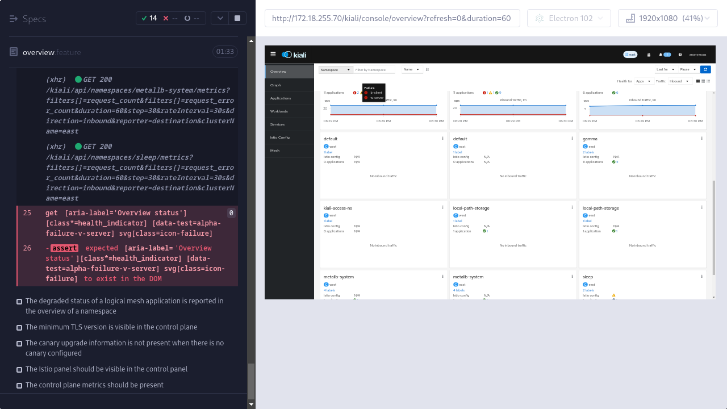Open kebab menu on metallb-system west card

(442, 277)
